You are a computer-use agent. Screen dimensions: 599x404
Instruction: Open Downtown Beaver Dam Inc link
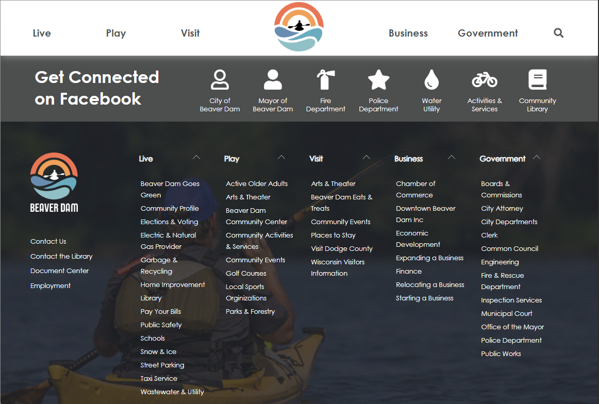pyautogui.click(x=426, y=214)
